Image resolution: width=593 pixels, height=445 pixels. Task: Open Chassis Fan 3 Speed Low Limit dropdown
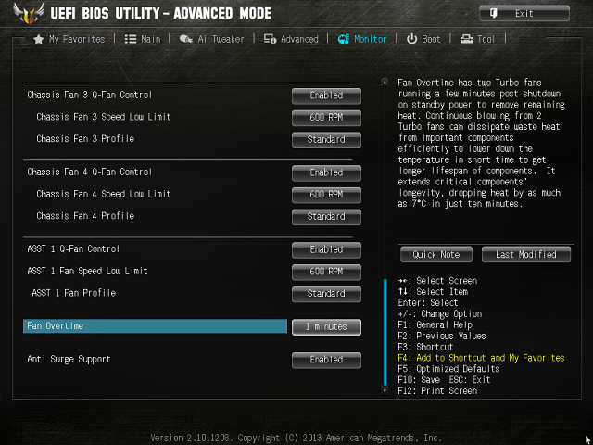(326, 118)
